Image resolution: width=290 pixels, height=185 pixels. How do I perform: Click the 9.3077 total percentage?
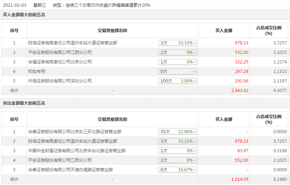point(280,91)
